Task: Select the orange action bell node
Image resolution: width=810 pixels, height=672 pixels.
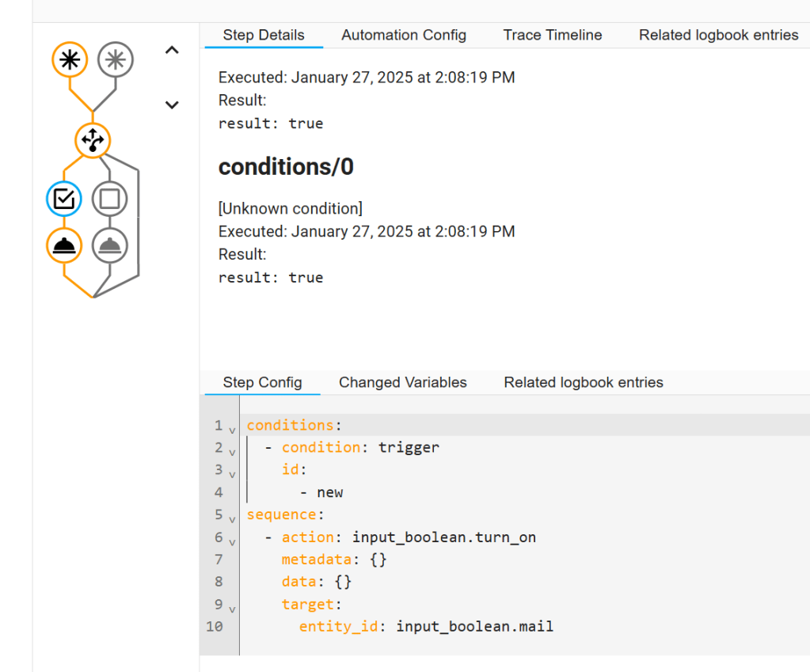Action: pyautogui.click(x=63, y=246)
